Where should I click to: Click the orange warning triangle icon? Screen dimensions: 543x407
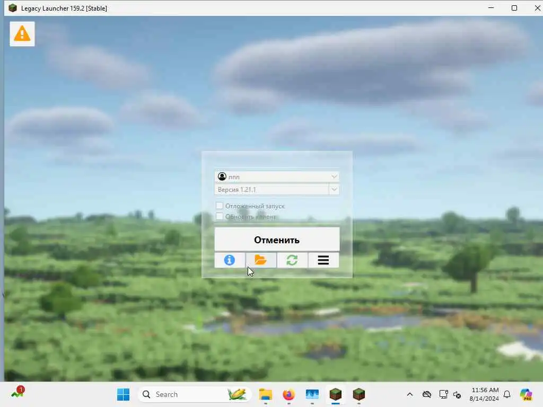(22, 34)
